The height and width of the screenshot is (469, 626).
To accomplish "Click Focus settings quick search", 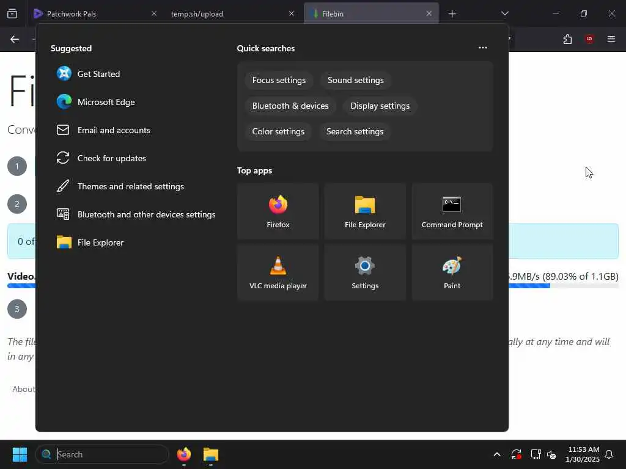I will click(279, 80).
